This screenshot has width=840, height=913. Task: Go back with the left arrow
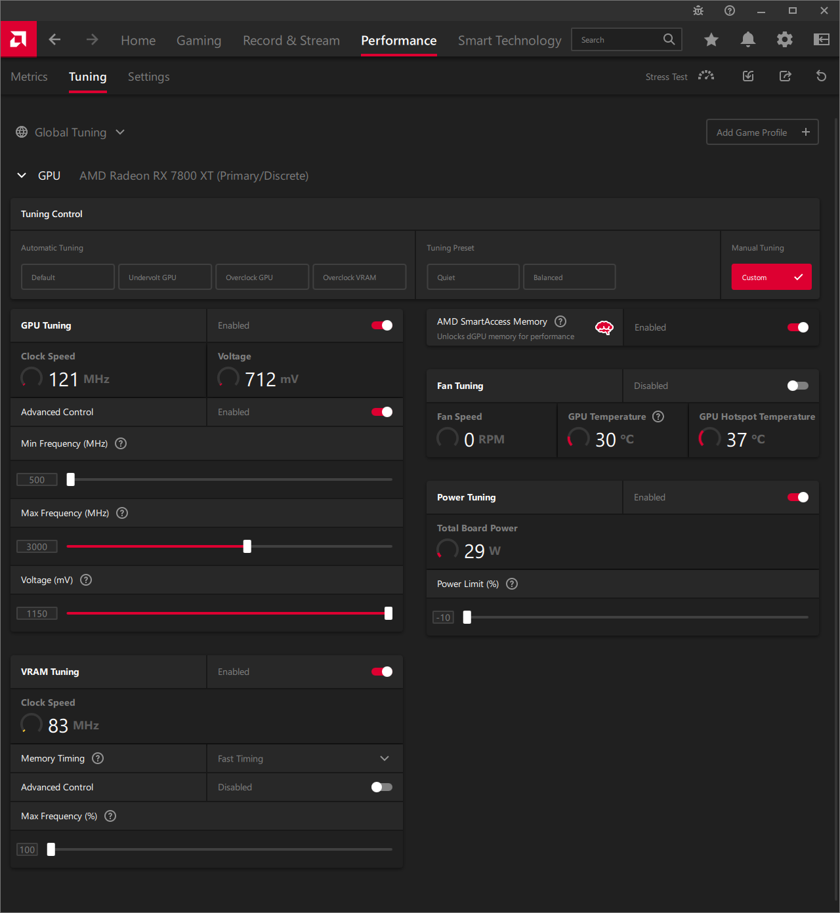click(x=54, y=39)
